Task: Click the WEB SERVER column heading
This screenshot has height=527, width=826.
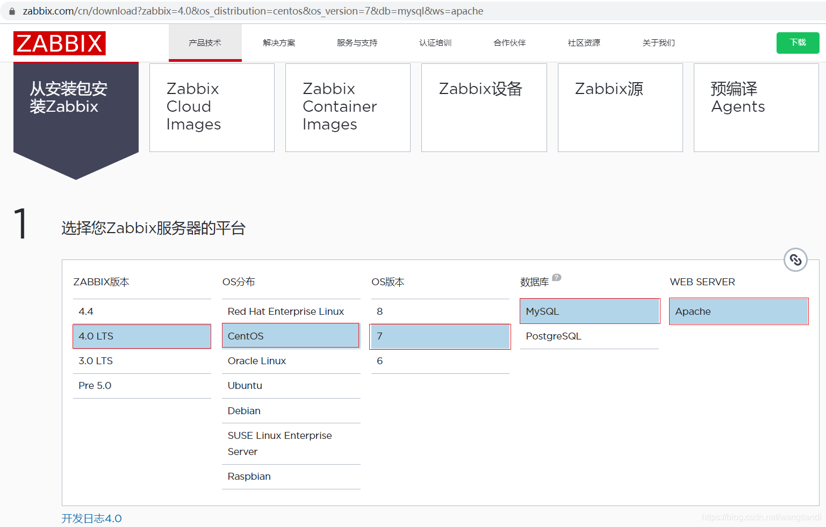Action: coord(702,282)
